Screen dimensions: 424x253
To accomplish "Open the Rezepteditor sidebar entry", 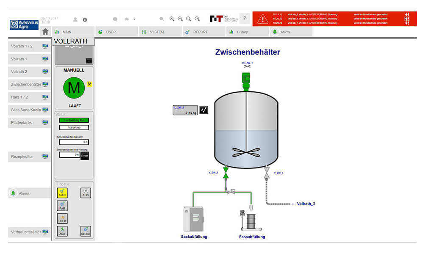I will tap(30, 157).
